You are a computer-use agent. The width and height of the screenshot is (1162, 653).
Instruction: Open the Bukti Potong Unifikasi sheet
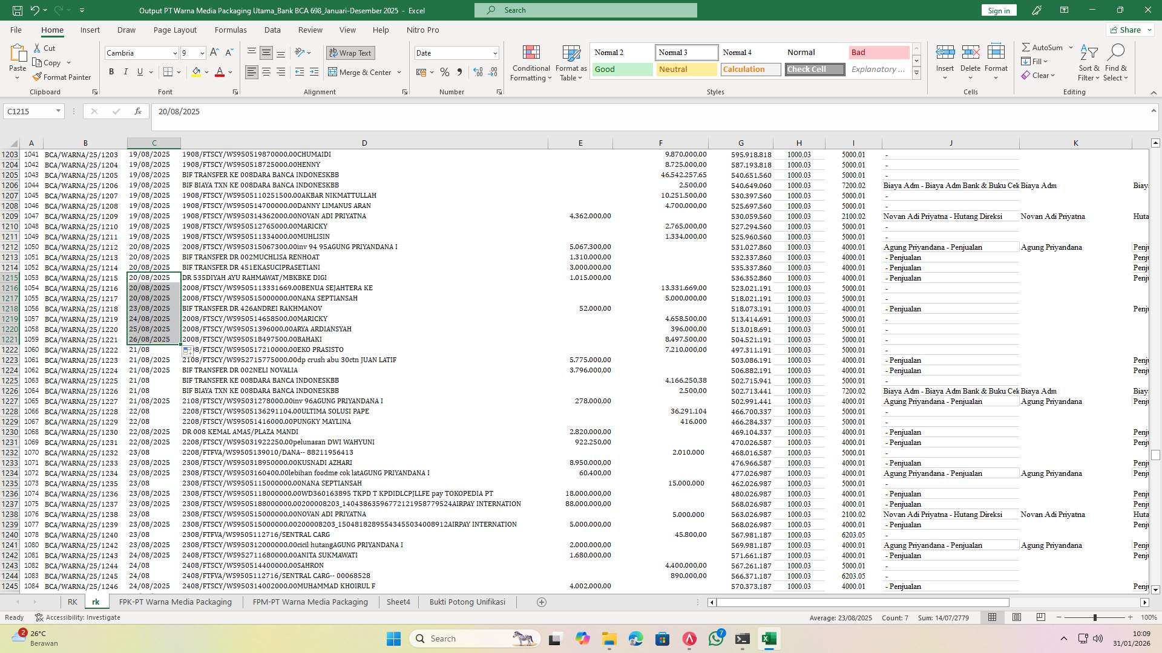coord(467,602)
